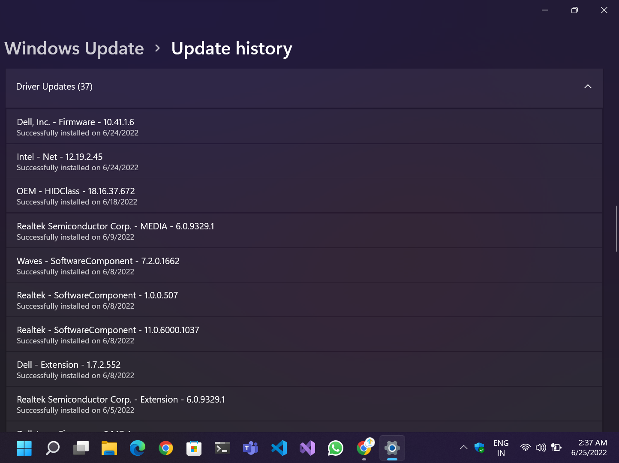This screenshot has height=463, width=619.
Task: Collapse the Driver Updates section chevron
Action: [588, 87]
